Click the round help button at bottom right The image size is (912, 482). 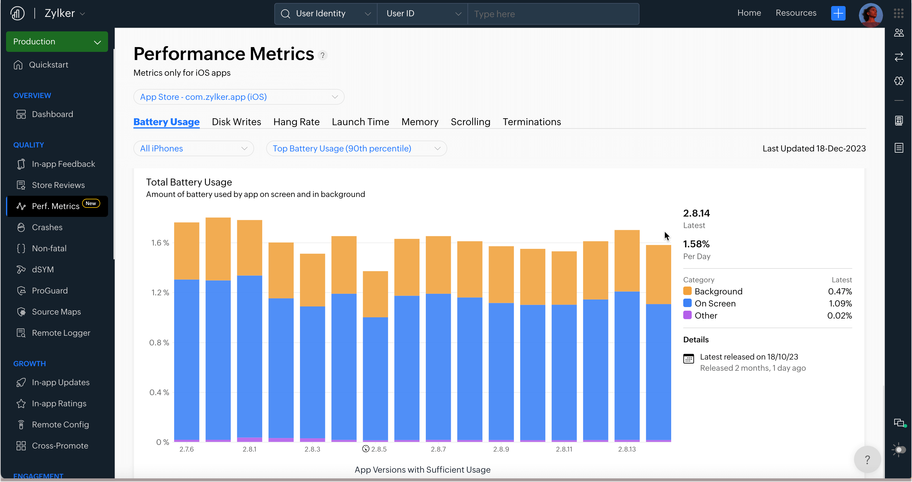(867, 459)
